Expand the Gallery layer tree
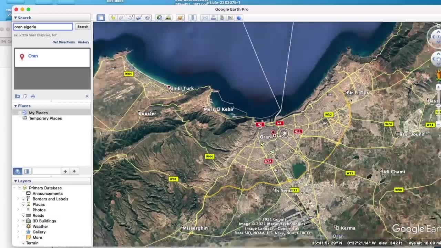The image size is (441, 248). [18, 232]
